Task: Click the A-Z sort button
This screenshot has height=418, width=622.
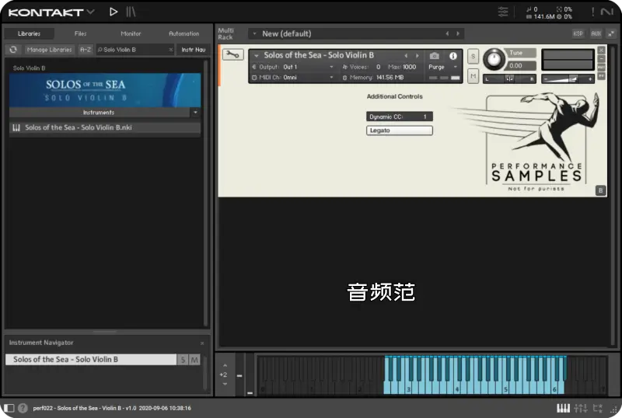Action: (x=86, y=50)
